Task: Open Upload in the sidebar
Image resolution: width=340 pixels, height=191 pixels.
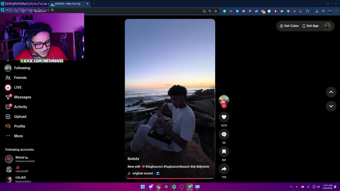Action: tap(16, 116)
